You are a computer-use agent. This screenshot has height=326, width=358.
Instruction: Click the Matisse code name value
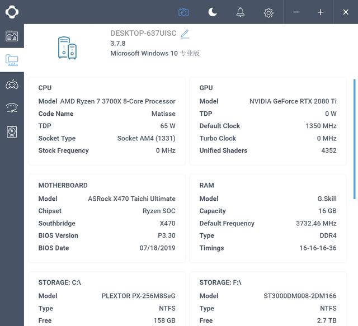click(163, 114)
